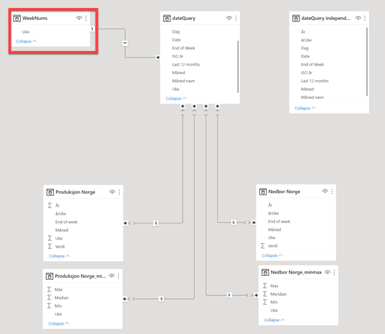385x334 pixels.
Task: Click the Nedbor Norge_minmax table icon
Action: coord(265,273)
